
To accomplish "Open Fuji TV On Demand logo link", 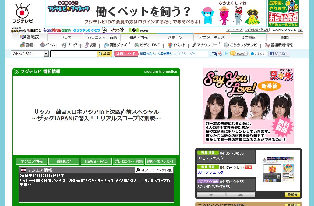I will pos(18,30).
